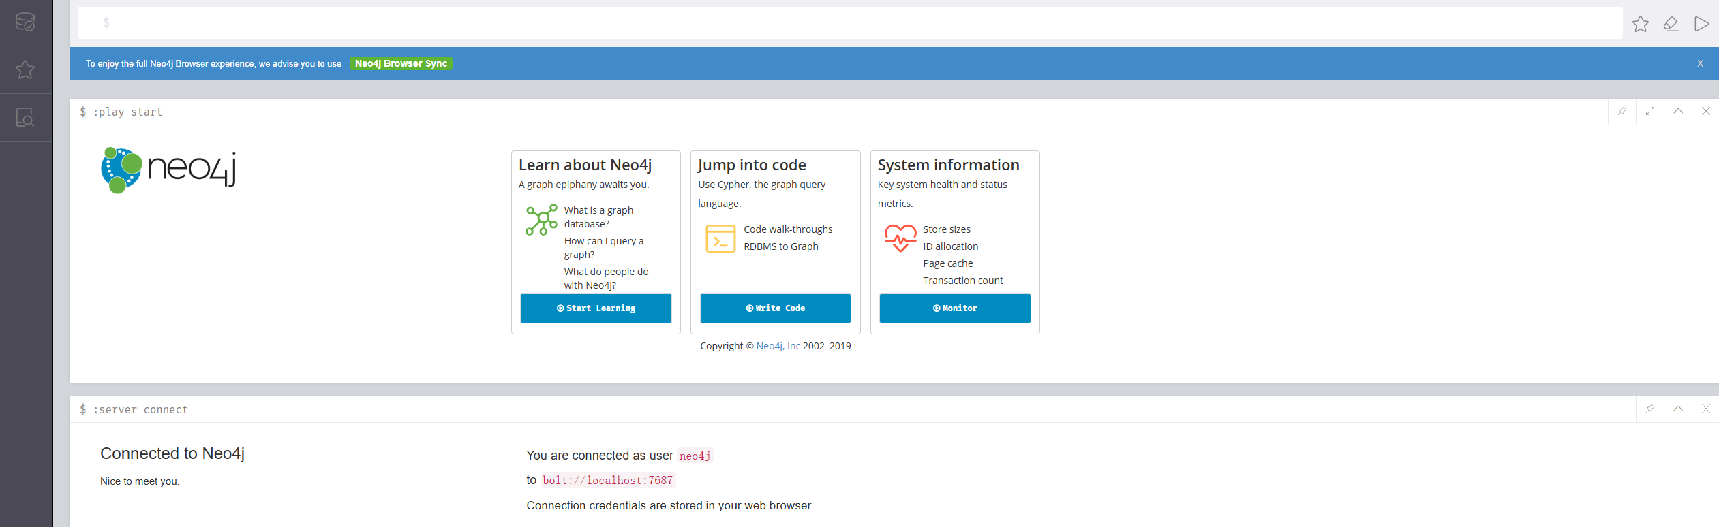Click the Neo4j Browser Sync button
The height and width of the screenshot is (527, 1719).
pos(401,63)
